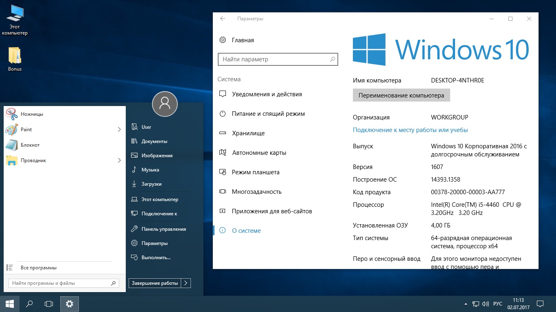Click the Подключение к network icon
Image resolution: width=556 pixels, height=312 pixels.
(134, 214)
